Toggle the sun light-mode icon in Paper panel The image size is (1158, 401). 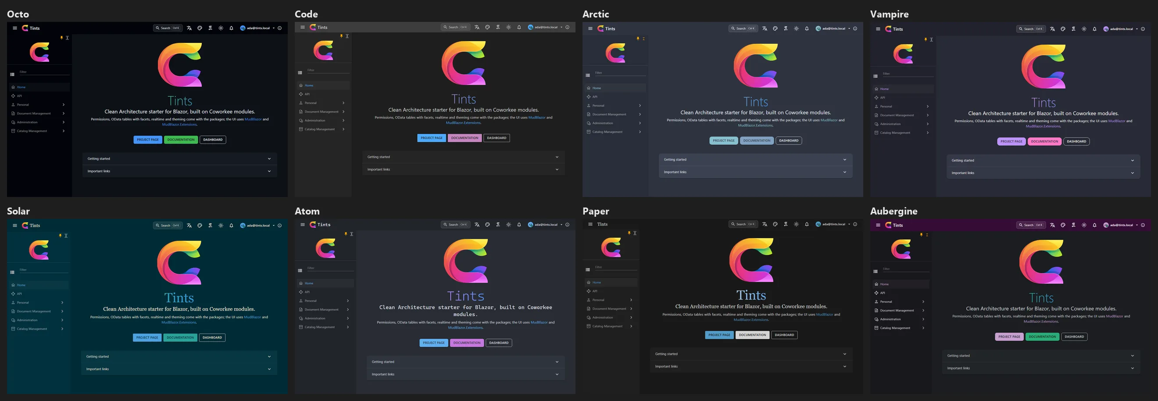[796, 224]
